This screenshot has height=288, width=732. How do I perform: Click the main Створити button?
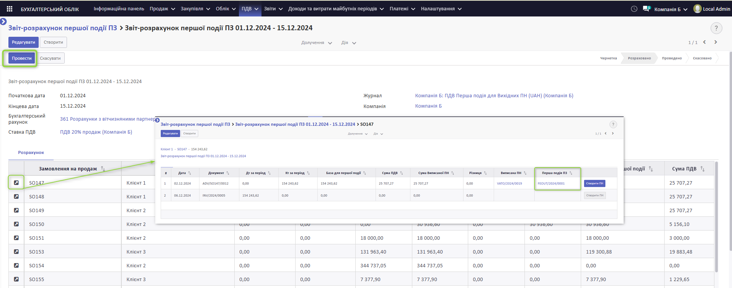pos(53,42)
